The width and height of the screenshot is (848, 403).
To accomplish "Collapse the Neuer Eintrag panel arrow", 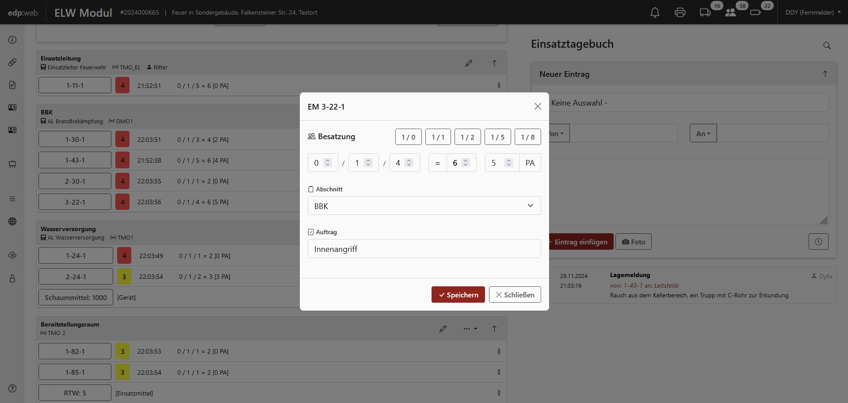I will pos(825,74).
